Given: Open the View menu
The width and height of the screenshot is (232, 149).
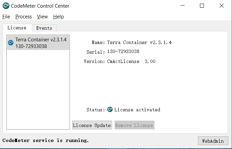Looking at the screenshot, I should pyautogui.click(x=42, y=17).
